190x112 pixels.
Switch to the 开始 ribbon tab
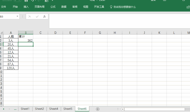15,7
